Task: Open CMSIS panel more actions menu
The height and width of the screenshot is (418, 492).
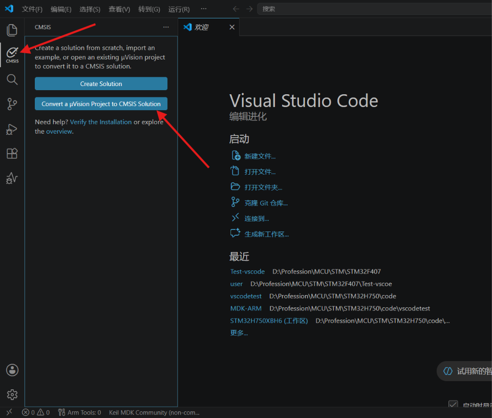Action: tap(166, 27)
